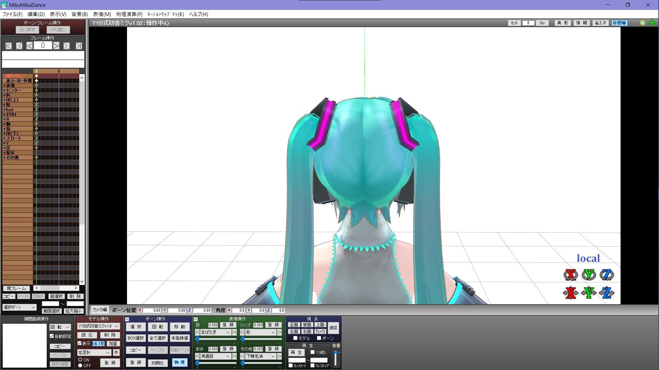Adjust the 目 eye morph slider
Viewport: 659px width, 370px height.
[216, 339]
